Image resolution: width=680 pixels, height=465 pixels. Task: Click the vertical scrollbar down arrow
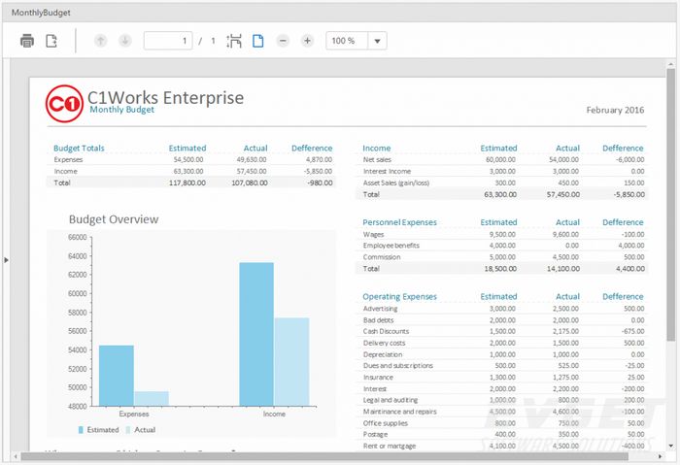coord(671,446)
